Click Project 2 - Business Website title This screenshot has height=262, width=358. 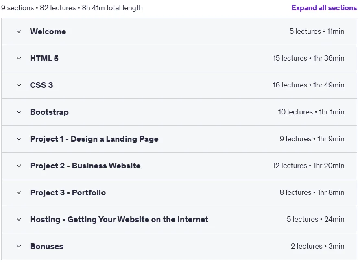85,166
